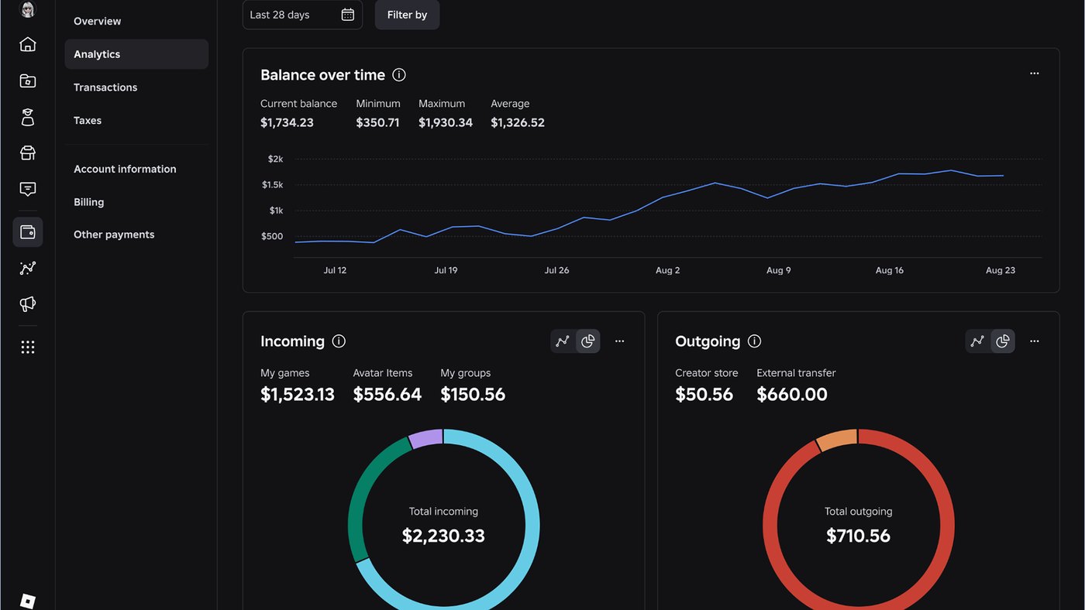The width and height of the screenshot is (1085, 610).
Task: Click the graduate learn icon in sidebar
Action: (x=28, y=117)
